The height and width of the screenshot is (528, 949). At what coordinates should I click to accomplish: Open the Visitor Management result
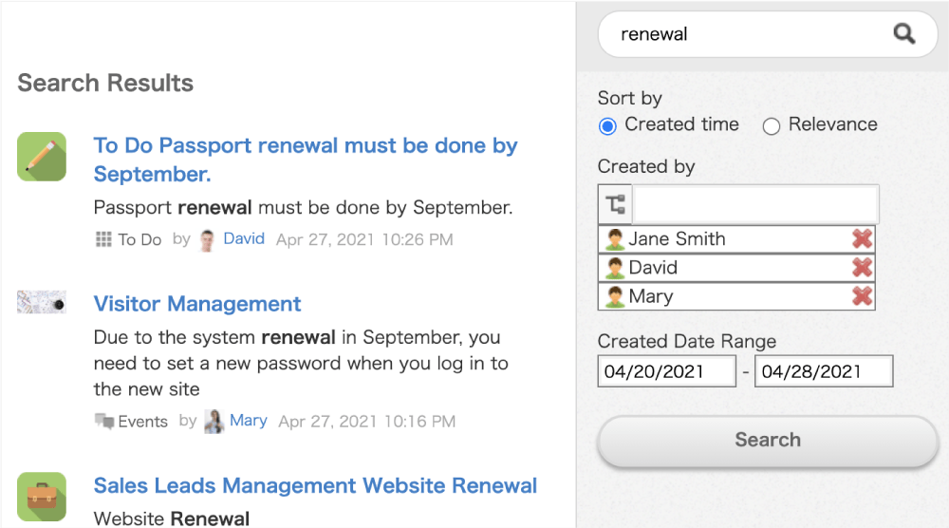pos(197,304)
